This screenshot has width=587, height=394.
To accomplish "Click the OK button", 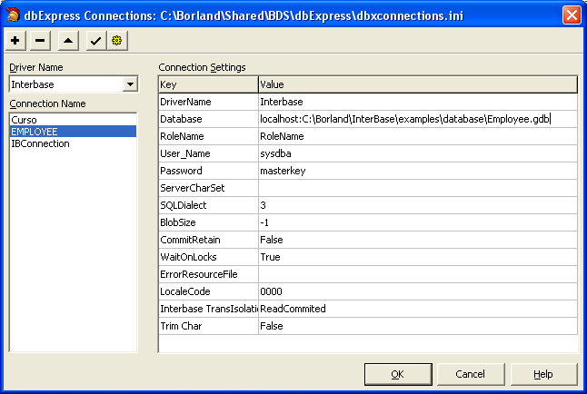I will [x=397, y=374].
